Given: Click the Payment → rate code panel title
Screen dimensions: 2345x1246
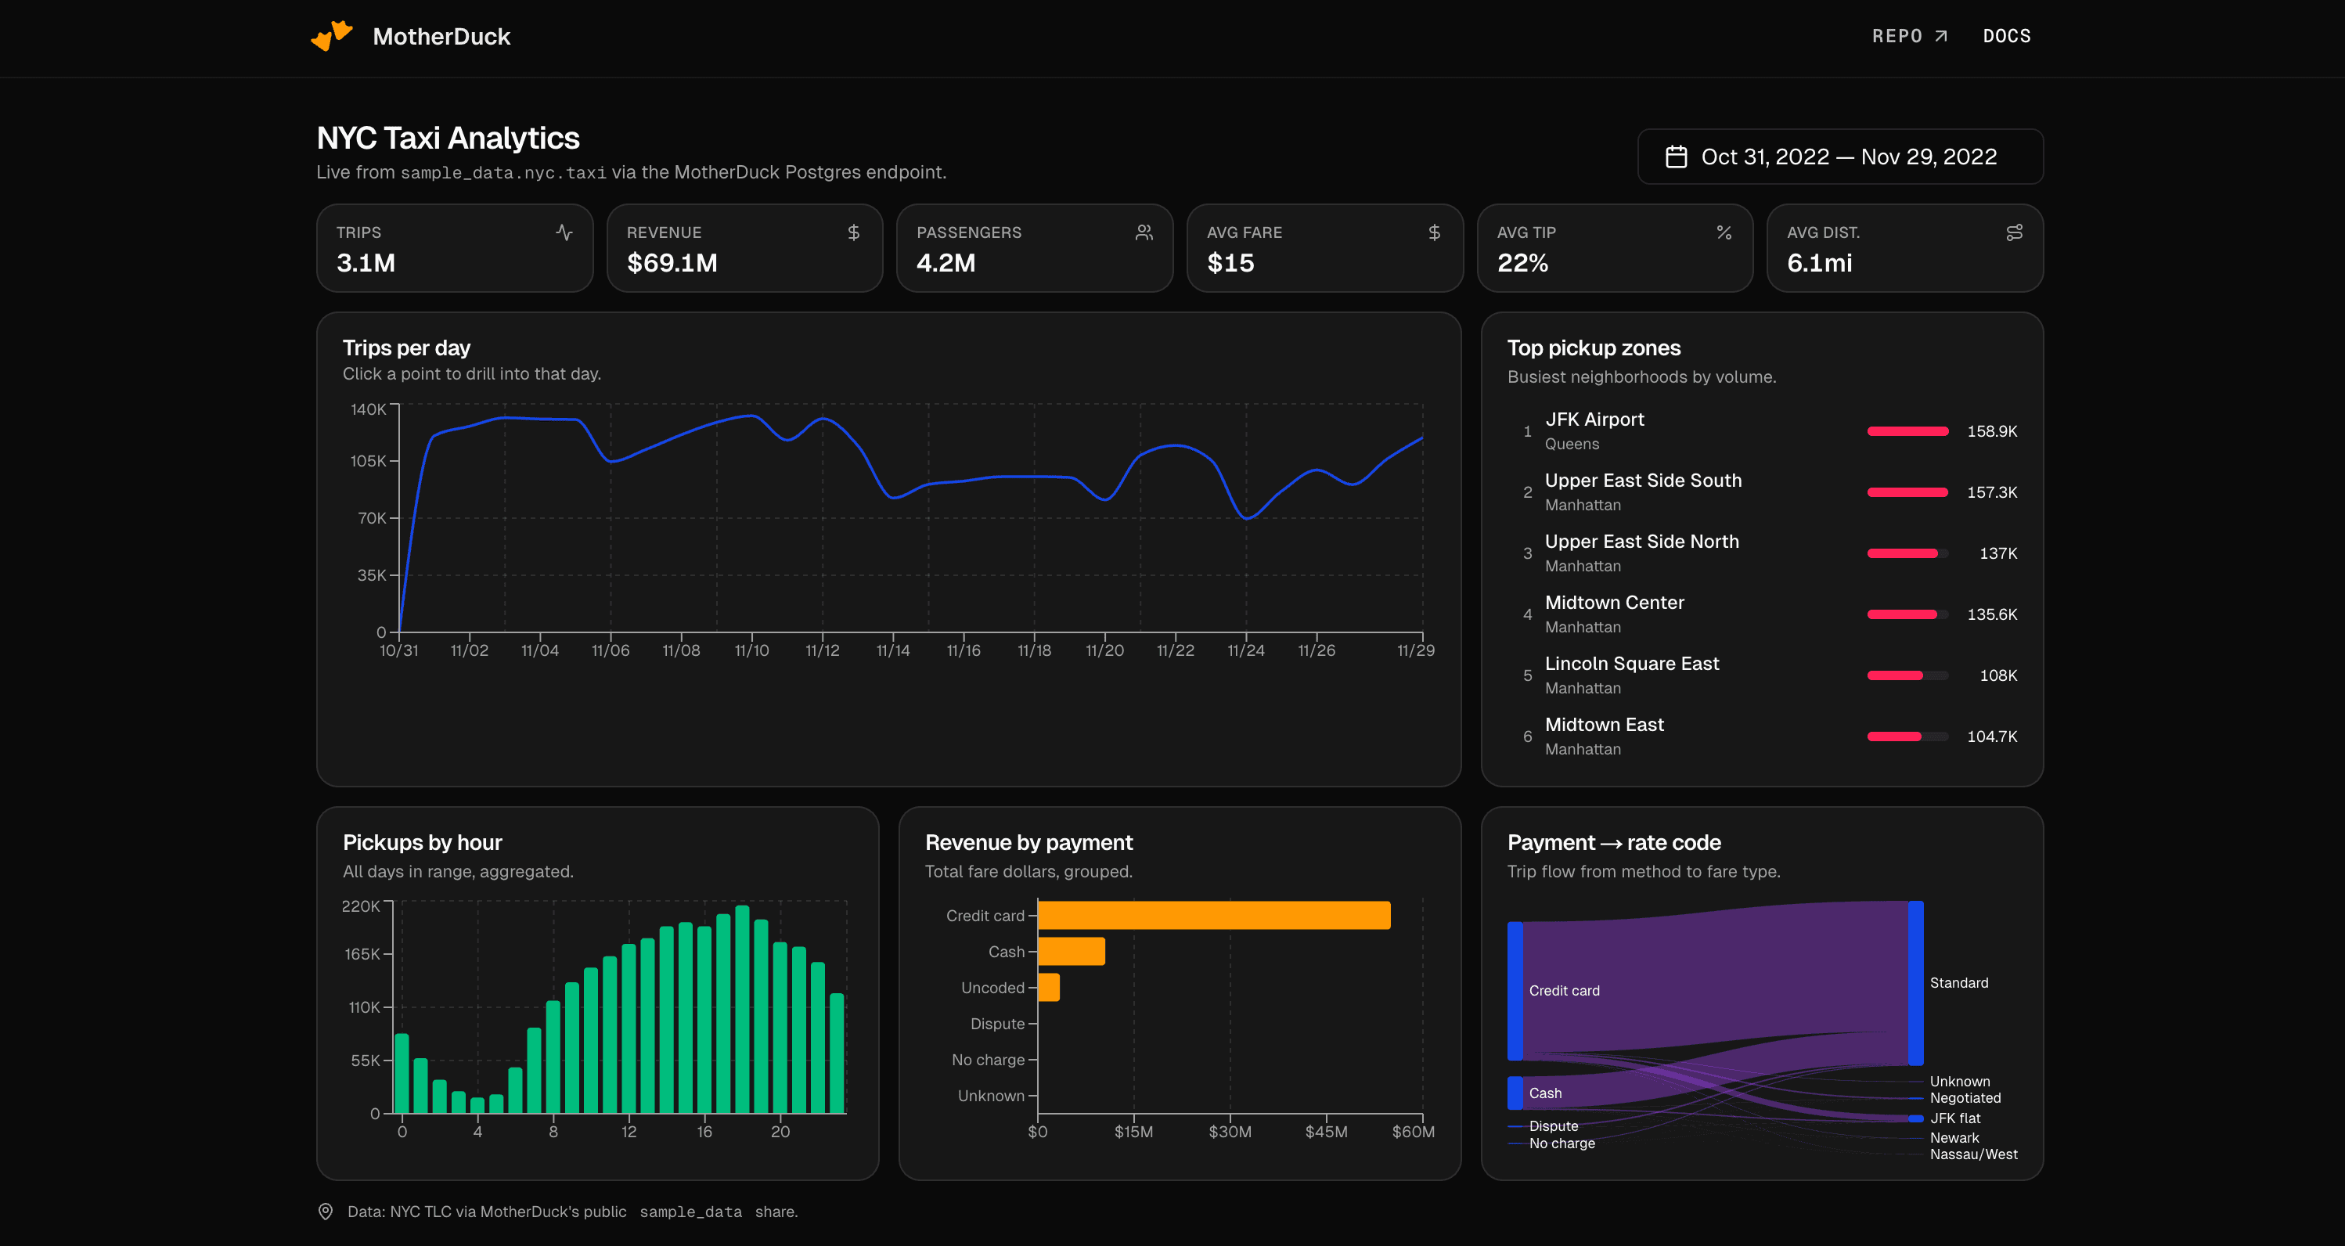Looking at the screenshot, I should (x=1614, y=843).
